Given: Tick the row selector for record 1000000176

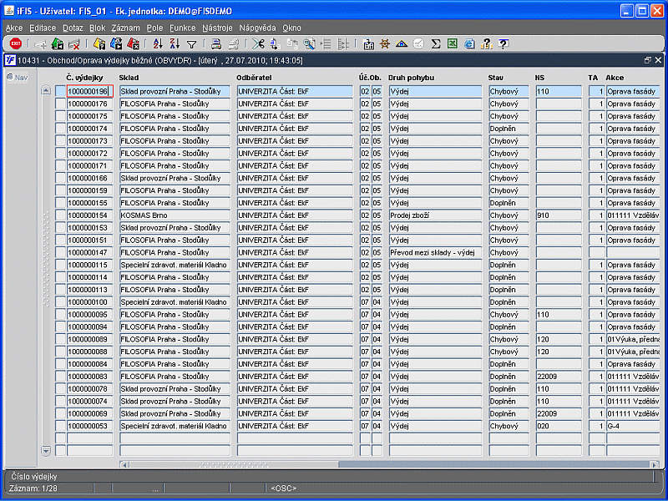Looking at the screenshot, I should pyautogui.click(x=60, y=104).
